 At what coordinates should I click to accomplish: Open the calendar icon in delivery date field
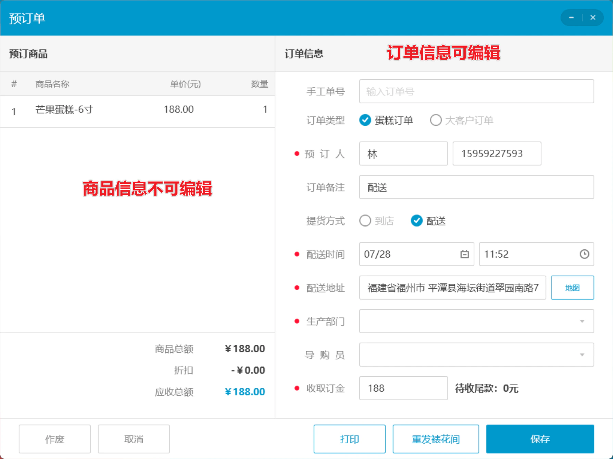[464, 254]
